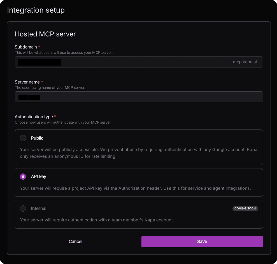Click the Public option description text

point(139,153)
